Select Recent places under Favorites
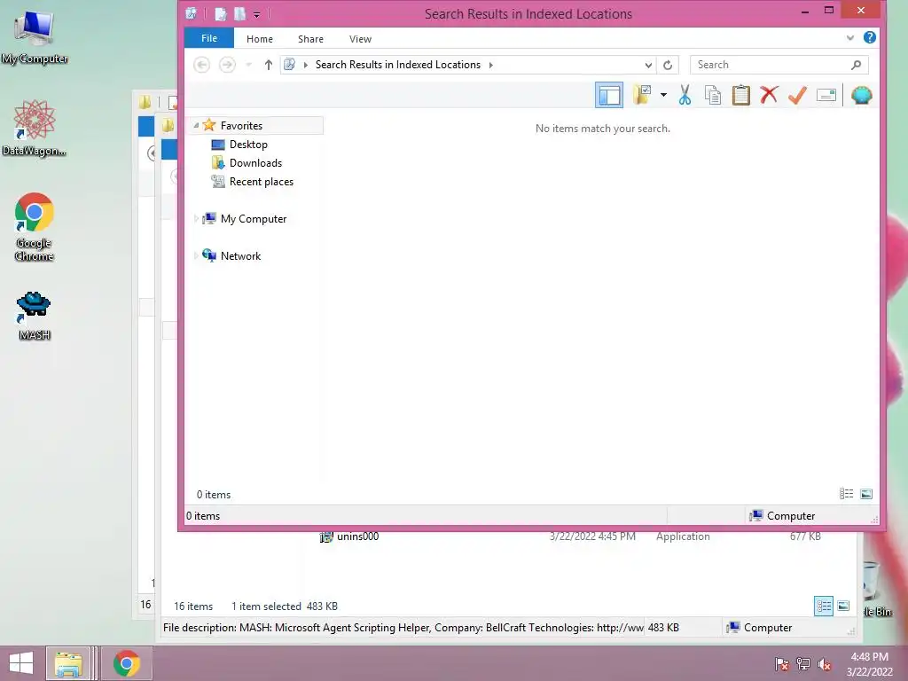Screen dimensions: 908x681 [262, 181]
